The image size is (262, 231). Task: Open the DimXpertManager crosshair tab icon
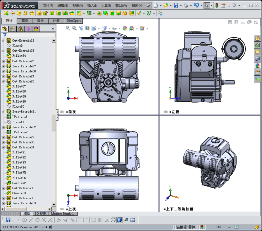point(28,29)
